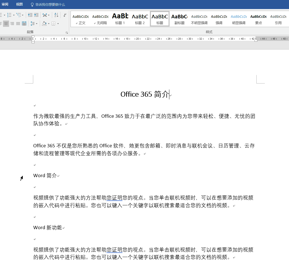Viewport: 289px width, 265px height.
Task: Apply the 副标题 (Subtitle) style
Action: point(179,19)
